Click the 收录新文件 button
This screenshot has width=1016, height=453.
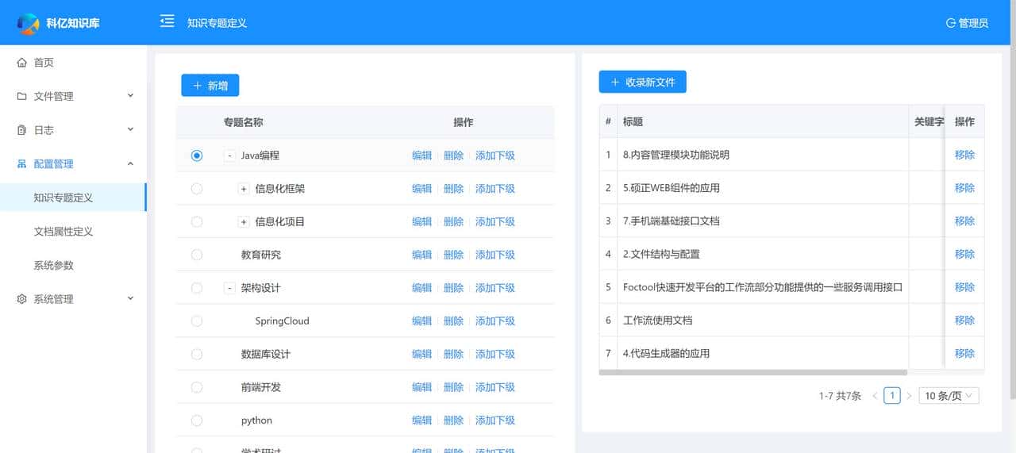pos(642,82)
